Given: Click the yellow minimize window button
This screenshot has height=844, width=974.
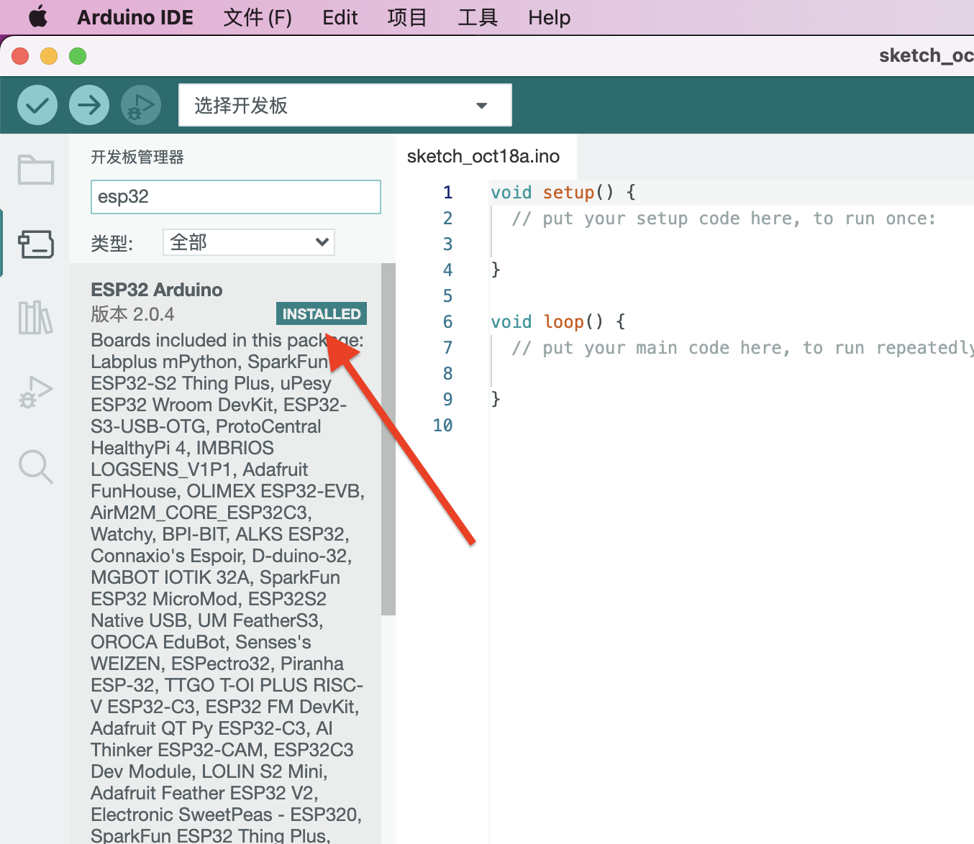Looking at the screenshot, I should [49, 56].
